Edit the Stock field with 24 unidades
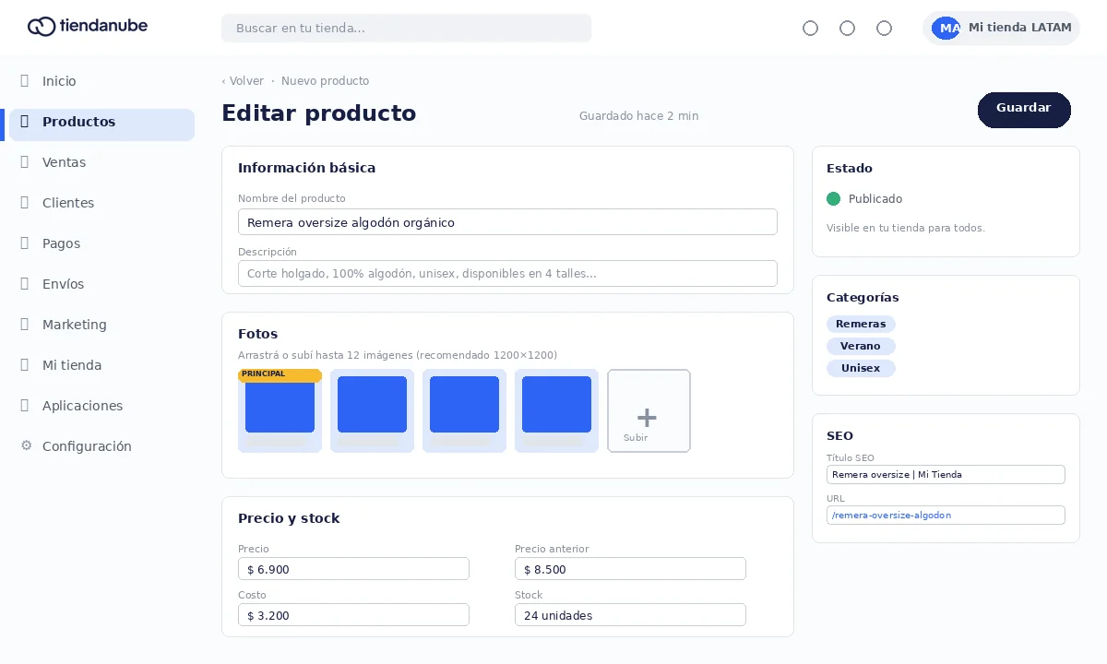This screenshot has height=664, width=1107. [x=630, y=615]
